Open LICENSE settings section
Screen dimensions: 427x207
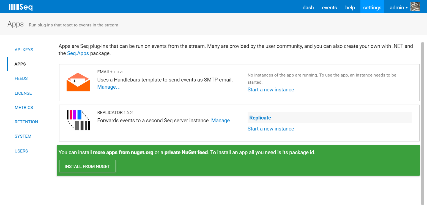(23, 93)
